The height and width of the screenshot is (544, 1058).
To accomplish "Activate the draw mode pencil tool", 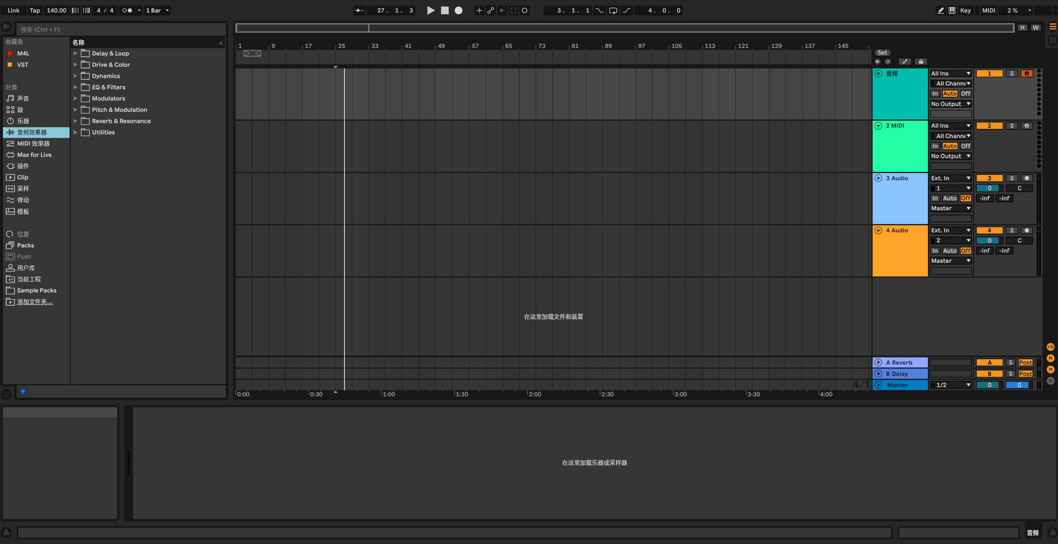I will pos(941,10).
